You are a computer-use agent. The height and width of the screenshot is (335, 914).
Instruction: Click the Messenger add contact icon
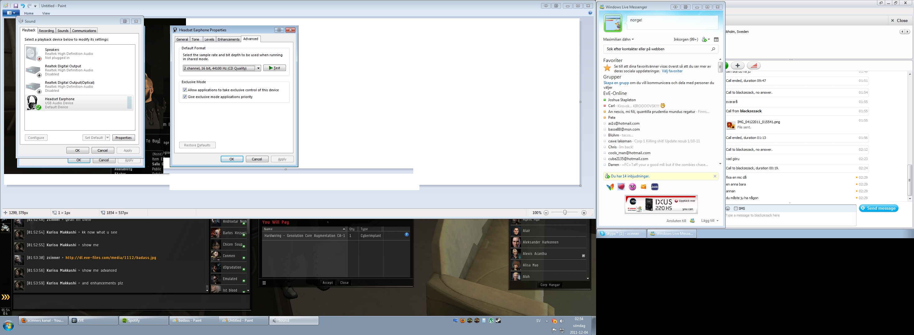click(x=705, y=40)
